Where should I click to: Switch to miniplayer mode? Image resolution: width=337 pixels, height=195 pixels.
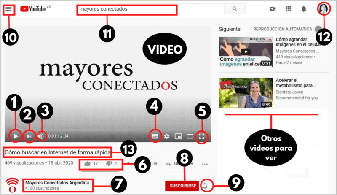(x=178, y=136)
